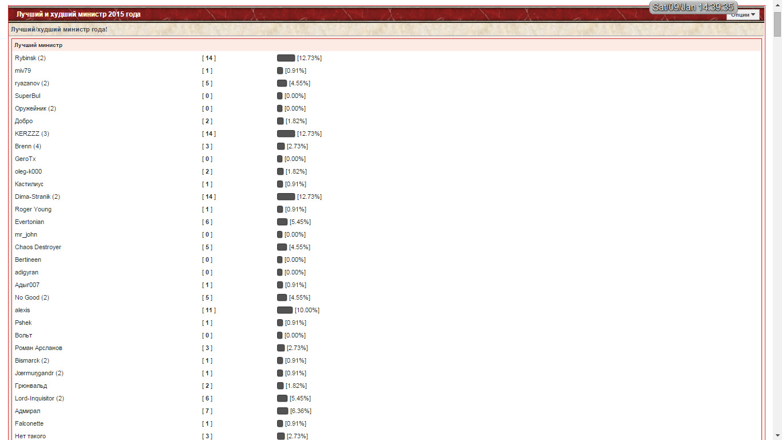The image size is (782, 440).
Task: Click the Роман Арсланов poll entry
Action: coord(38,348)
